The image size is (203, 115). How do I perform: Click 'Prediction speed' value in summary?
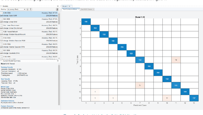point(22,73)
